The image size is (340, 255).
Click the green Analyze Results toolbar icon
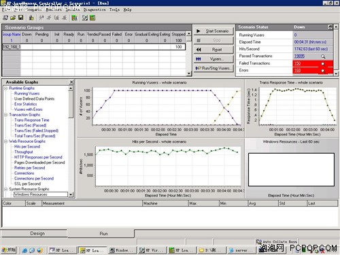click(74, 18)
